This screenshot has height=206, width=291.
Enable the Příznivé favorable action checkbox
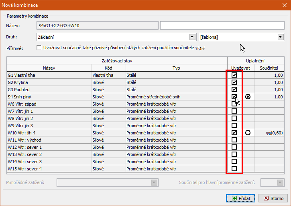coord(39,48)
